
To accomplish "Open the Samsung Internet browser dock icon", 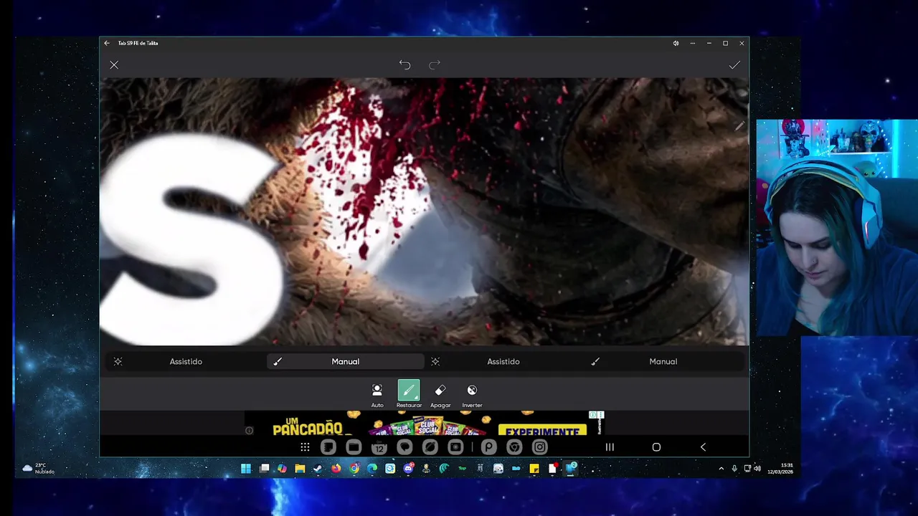I will click(430, 447).
